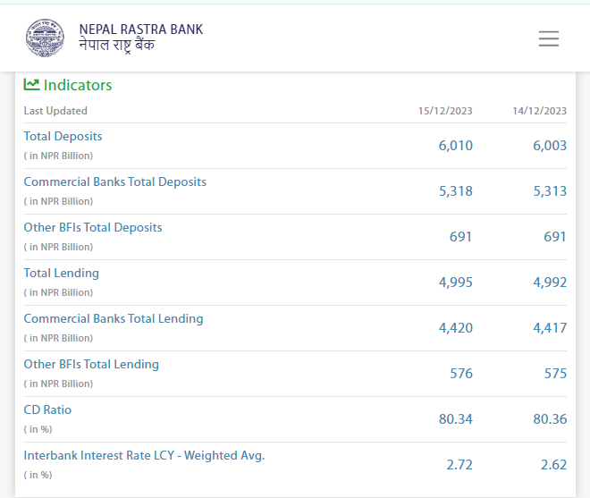Screen dimensions: 590x498
Task: Click the 14/12/2023 date column header
Action: click(x=539, y=111)
